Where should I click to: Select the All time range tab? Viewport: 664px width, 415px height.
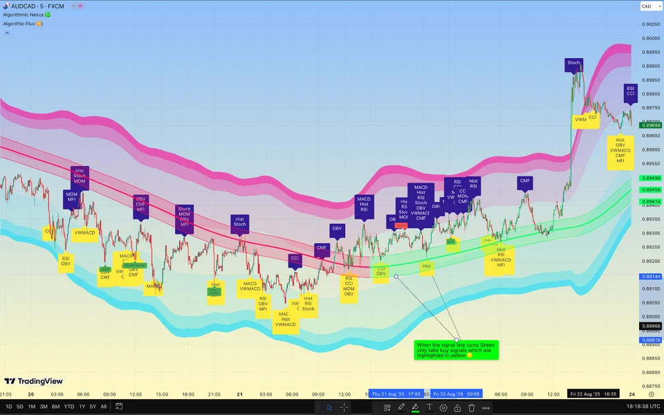pyautogui.click(x=103, y=407)
